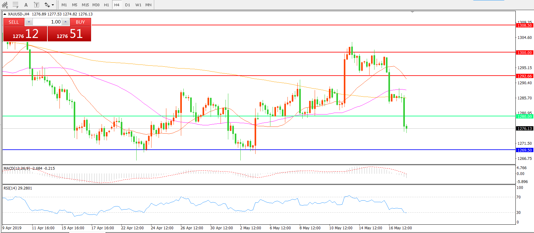The height and width of the screenshot is (233, 534).
Task: Click the RSI(14) 29.2801 indicator label
Action: coord(18,188)
